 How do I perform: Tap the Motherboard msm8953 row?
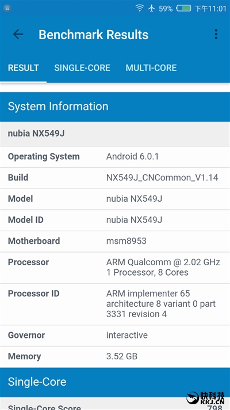point(115,241)
